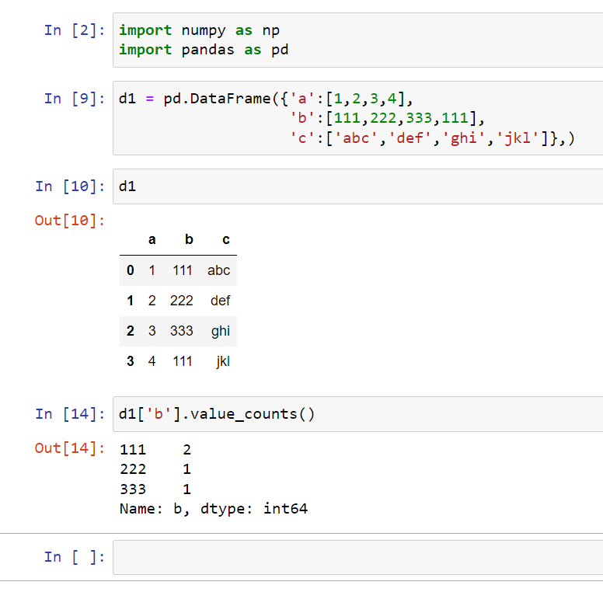Click the '333 1' line in value_counts output
The width and height of the screenshot is (603, 599).
click(x=155, y=489)
